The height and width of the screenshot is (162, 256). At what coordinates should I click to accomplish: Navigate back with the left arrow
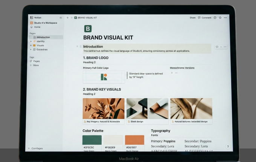pyautogui.click(x=68, y=18)
